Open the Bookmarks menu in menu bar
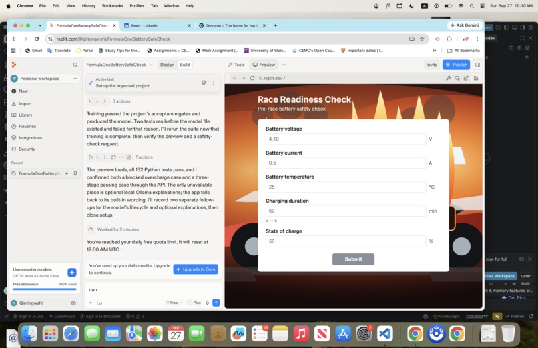The image size is (538, 348). tap(113, 6)
